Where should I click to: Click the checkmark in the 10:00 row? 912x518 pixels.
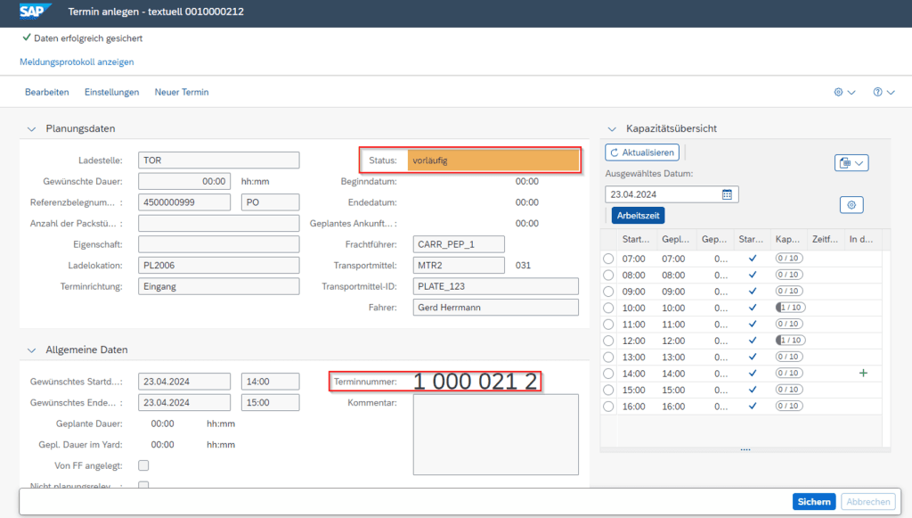[x=753, y=308]
